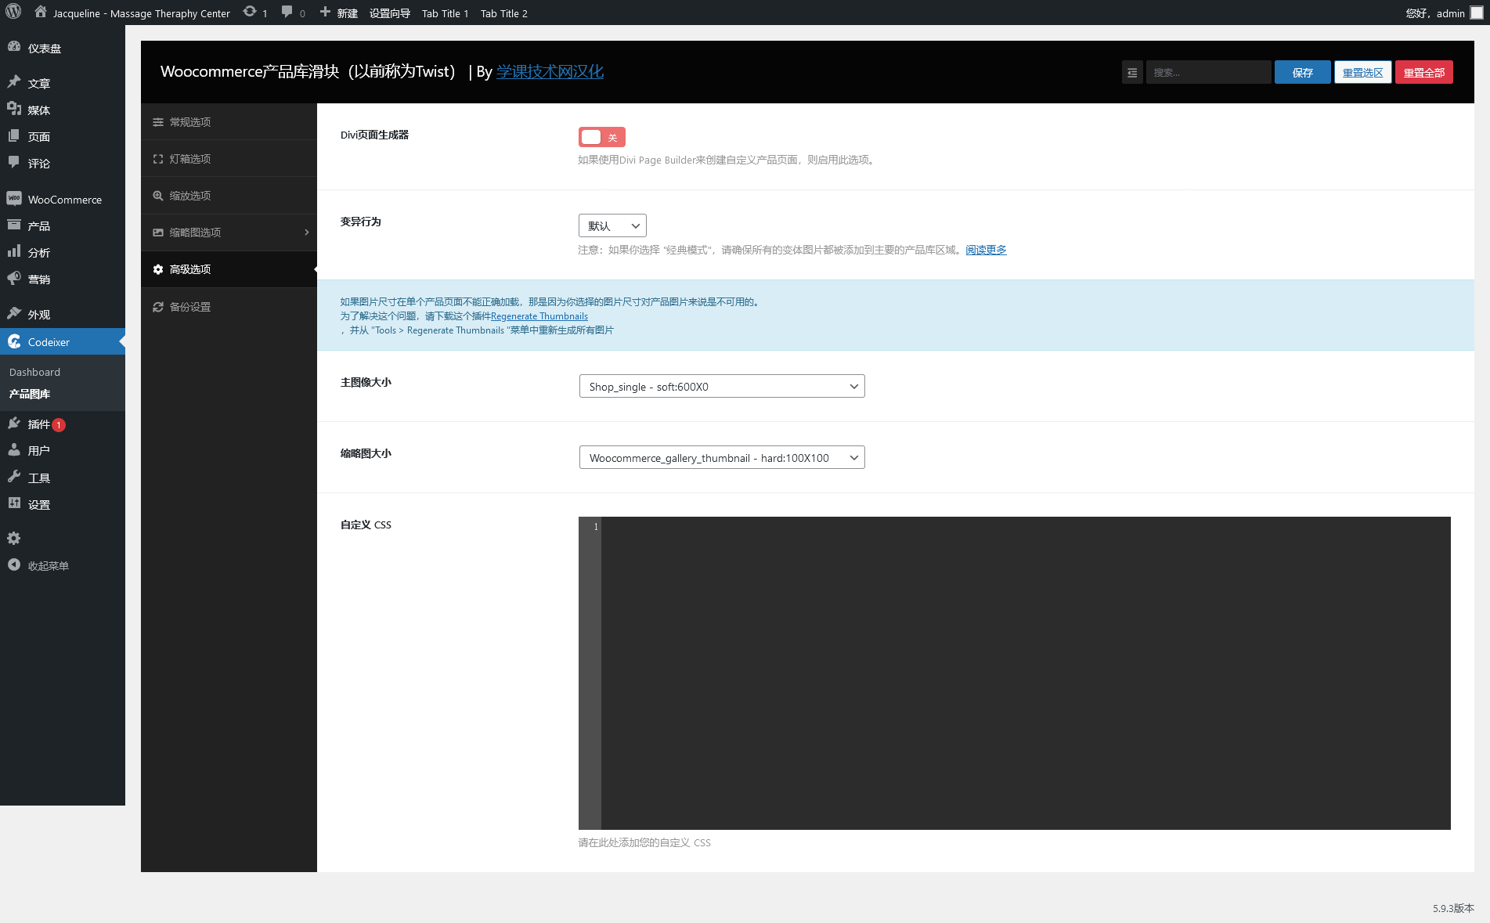Toggle the Divi页面生成器 switch
The width and height of the screenshot is (1490, 923).
tap(601, 138)
